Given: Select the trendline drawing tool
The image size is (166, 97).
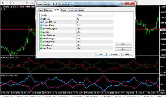Looking at the screenshot, I should coord(23,3).
